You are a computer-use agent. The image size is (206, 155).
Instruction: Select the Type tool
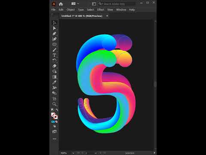(55, 55)
